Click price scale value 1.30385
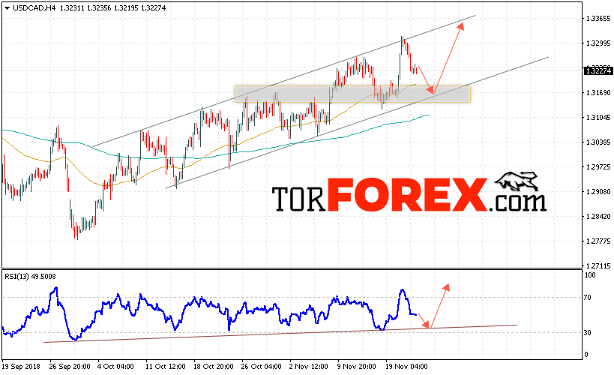The image size is (614, 375). point(598,142)
